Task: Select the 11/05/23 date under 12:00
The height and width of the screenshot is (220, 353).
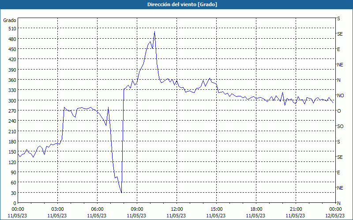Action: click(176, 216)
